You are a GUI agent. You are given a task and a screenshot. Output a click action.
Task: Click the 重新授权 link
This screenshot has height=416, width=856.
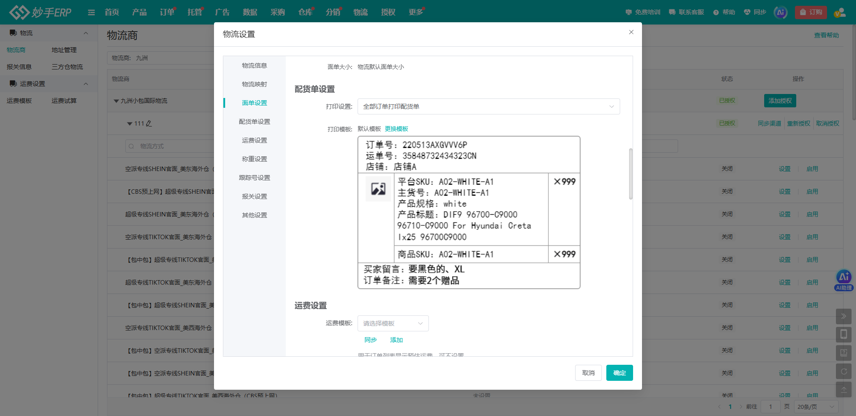(x=798, y=123)
